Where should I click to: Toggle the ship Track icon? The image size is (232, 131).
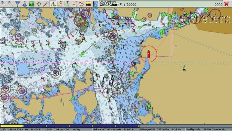74,4
